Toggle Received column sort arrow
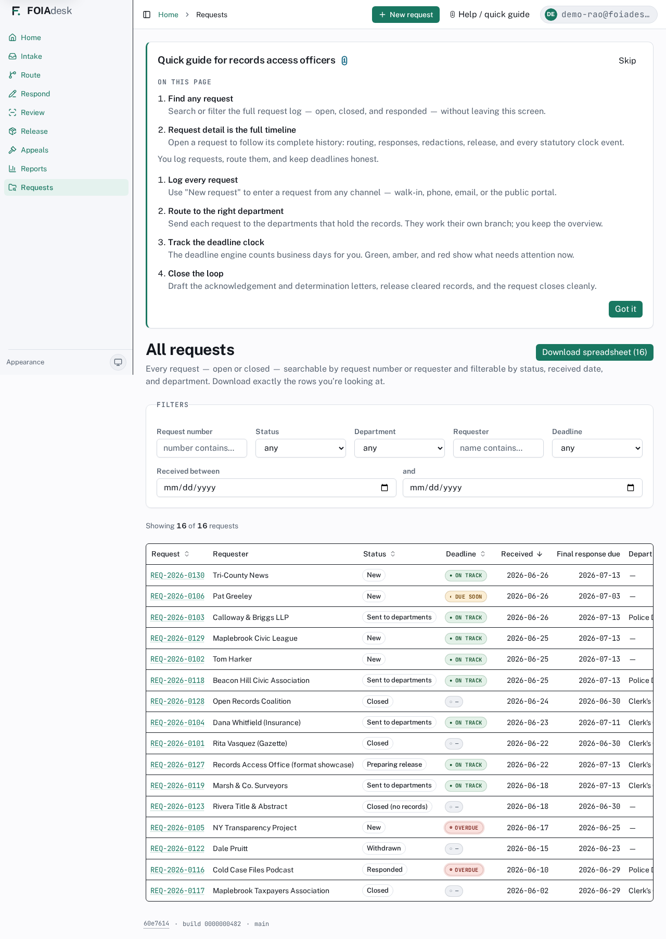Viewport: 666px width, 939px height. tap(540, 554)
